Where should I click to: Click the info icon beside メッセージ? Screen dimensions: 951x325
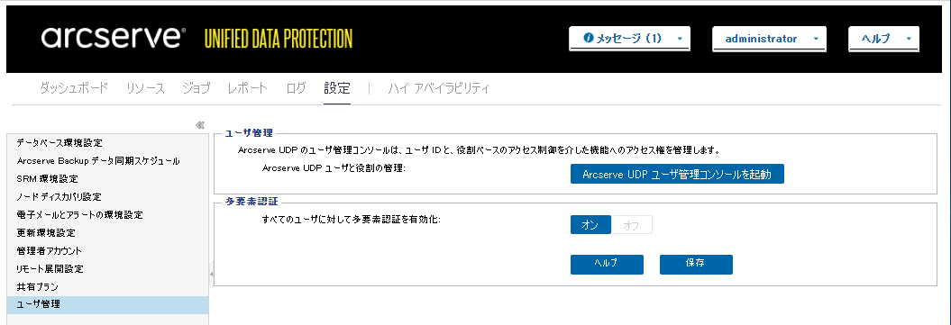click(x=588, y=38)
